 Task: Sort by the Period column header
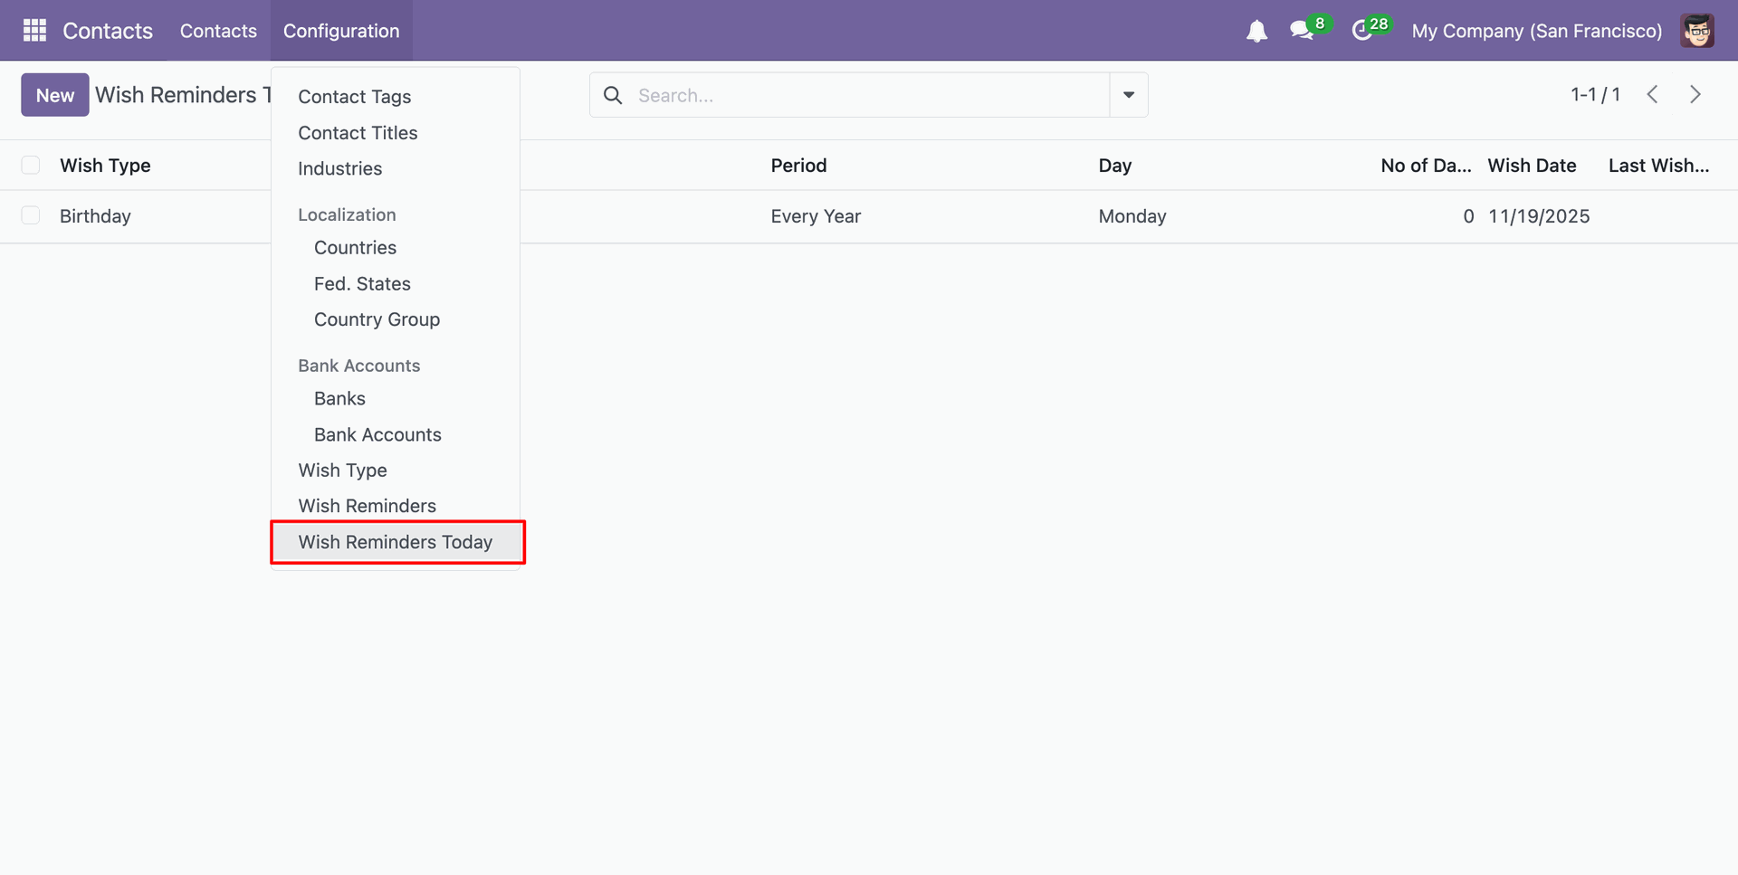[x=798, y=166]
